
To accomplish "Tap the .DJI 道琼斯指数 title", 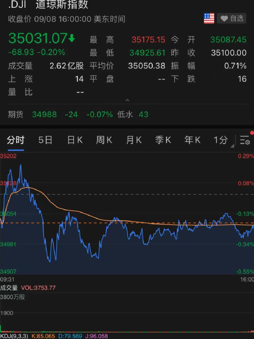I will 48,5.
